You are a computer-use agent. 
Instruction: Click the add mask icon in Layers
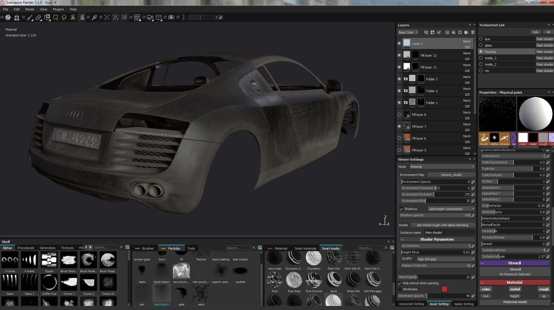click(x=432, y=32)
